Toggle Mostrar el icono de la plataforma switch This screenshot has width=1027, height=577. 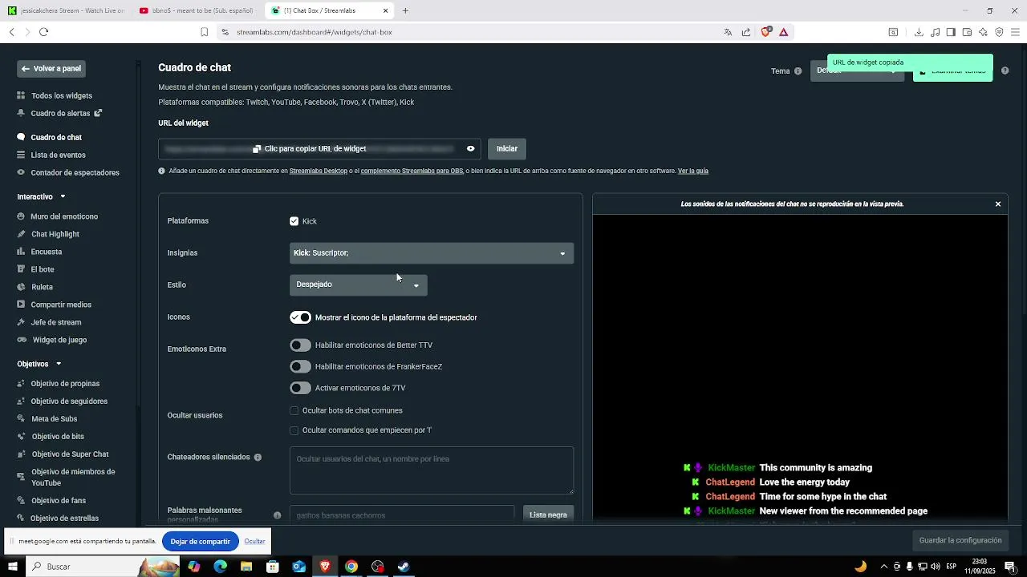click(x=300, y=317)
